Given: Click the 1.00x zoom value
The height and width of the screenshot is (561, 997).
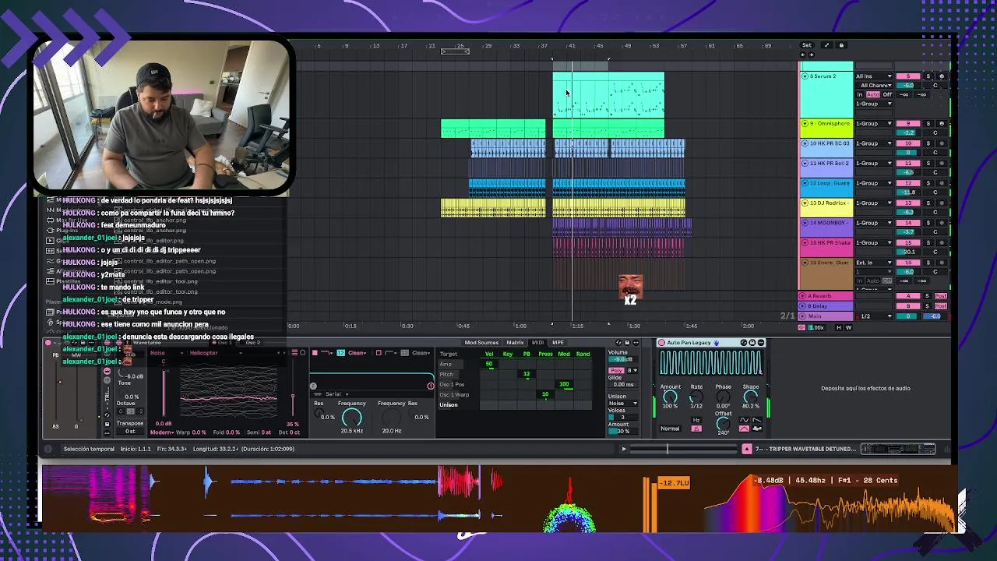Looking at the screenshot, I should click(817, 327).
